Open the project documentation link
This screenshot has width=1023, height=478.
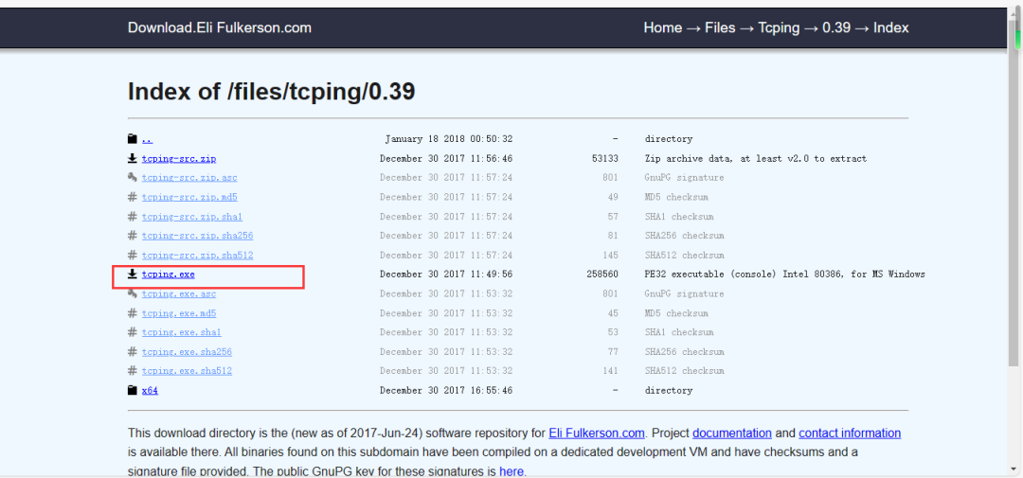pos(731,433)
